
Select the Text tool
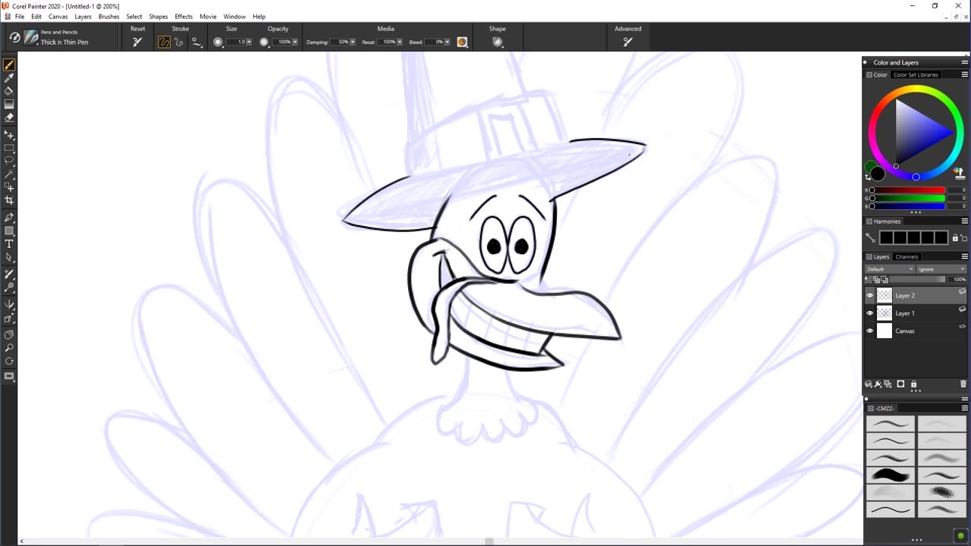coord(9,243)
